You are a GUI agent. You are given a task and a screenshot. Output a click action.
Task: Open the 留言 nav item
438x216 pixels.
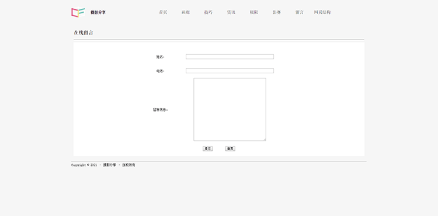point(300,12)
